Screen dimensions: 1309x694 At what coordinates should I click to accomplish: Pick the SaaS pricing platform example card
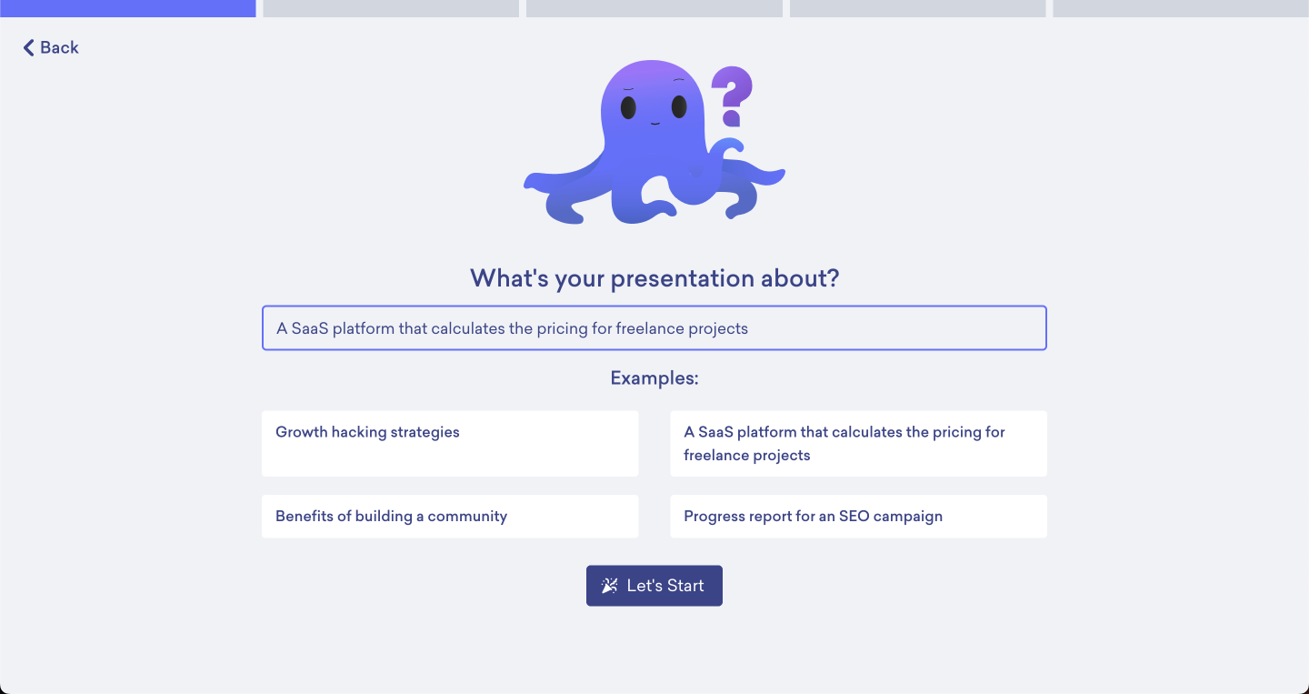(x=858, y=443)
